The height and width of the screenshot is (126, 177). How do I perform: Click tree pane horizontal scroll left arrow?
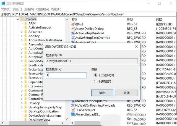point(2,123)
